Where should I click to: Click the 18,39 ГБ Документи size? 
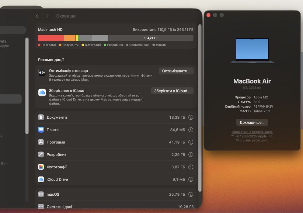pyautogui.click(x=177, y=117)
